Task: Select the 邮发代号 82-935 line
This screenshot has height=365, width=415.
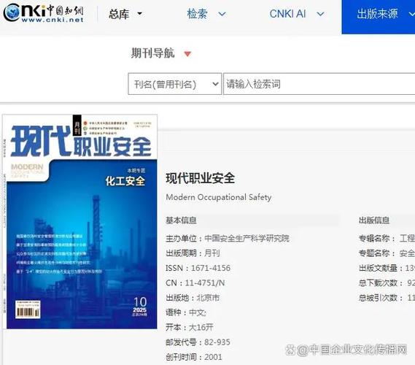Action: [x=198, y=342]
